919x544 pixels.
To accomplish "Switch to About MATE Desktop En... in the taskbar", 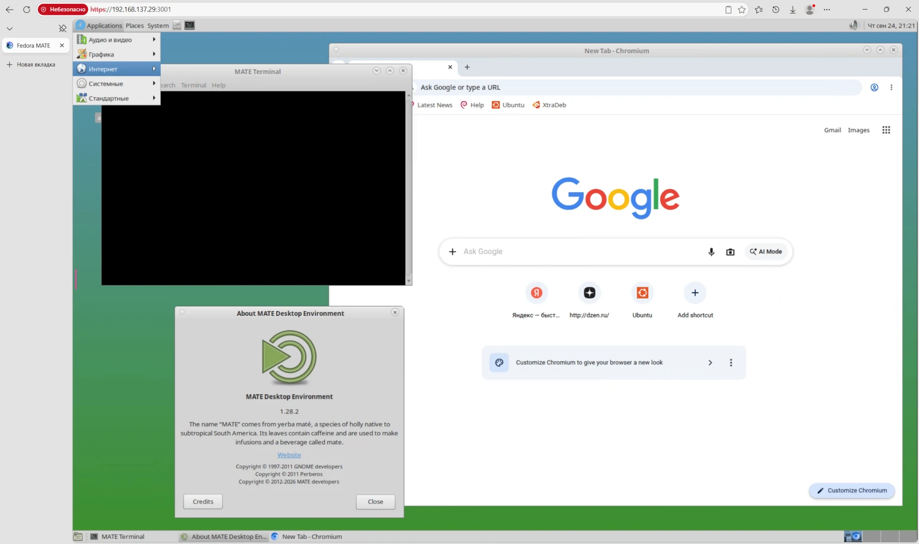I will point(224,536).
